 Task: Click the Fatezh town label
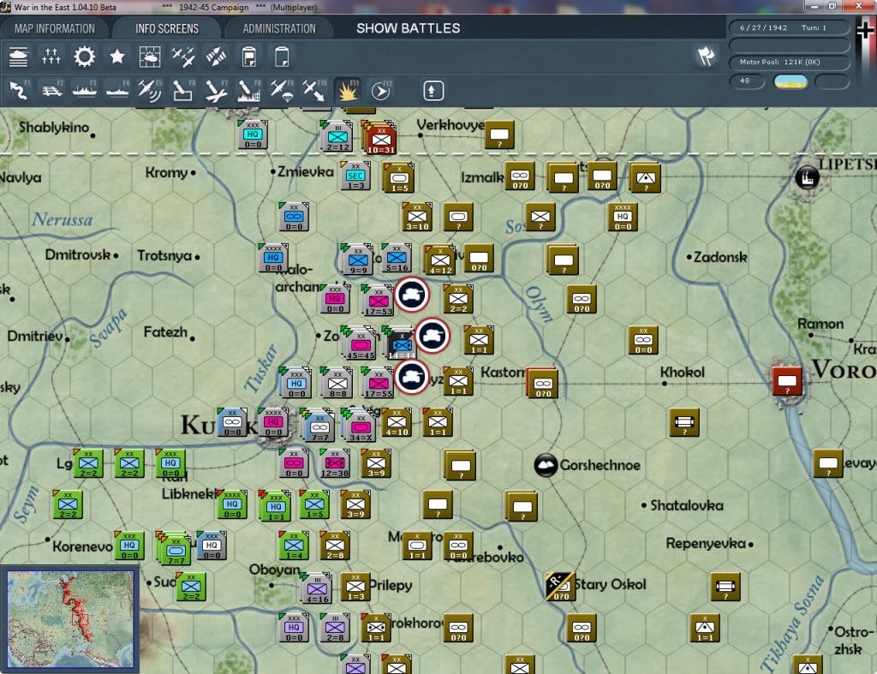165,332
